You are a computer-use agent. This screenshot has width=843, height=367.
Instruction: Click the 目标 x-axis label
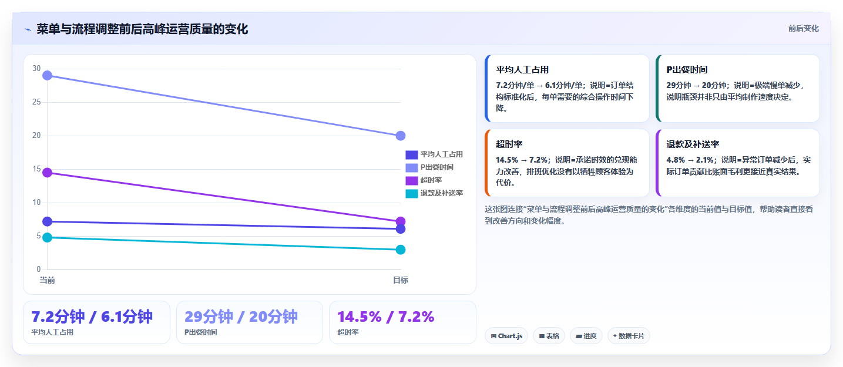401,280
